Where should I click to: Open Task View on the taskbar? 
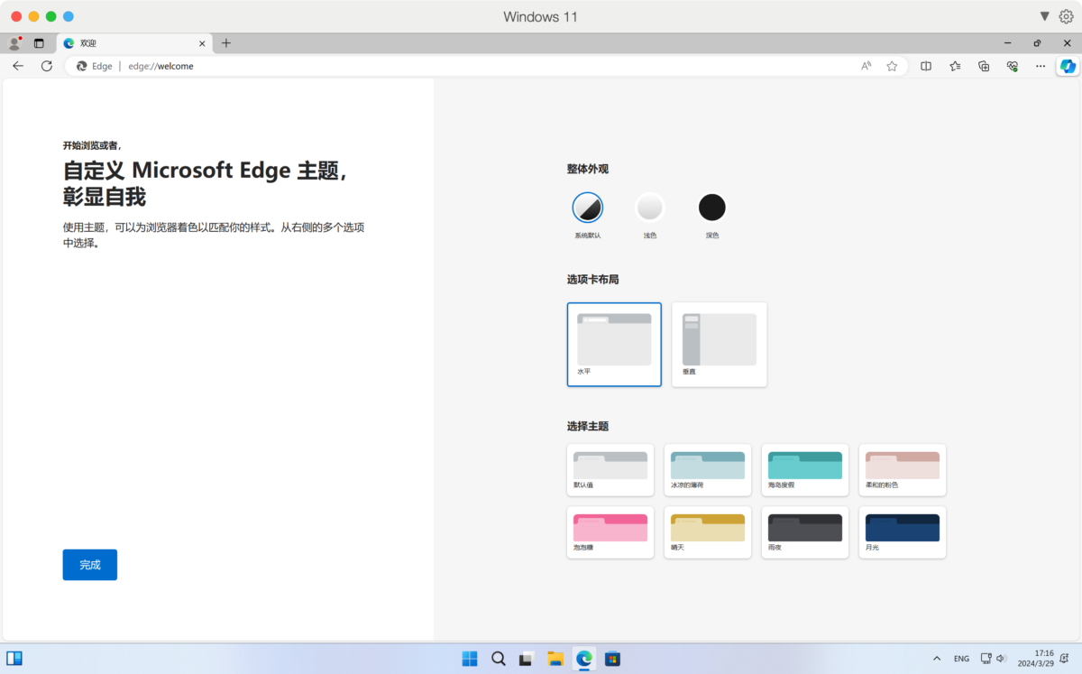(x=527, y=659)
